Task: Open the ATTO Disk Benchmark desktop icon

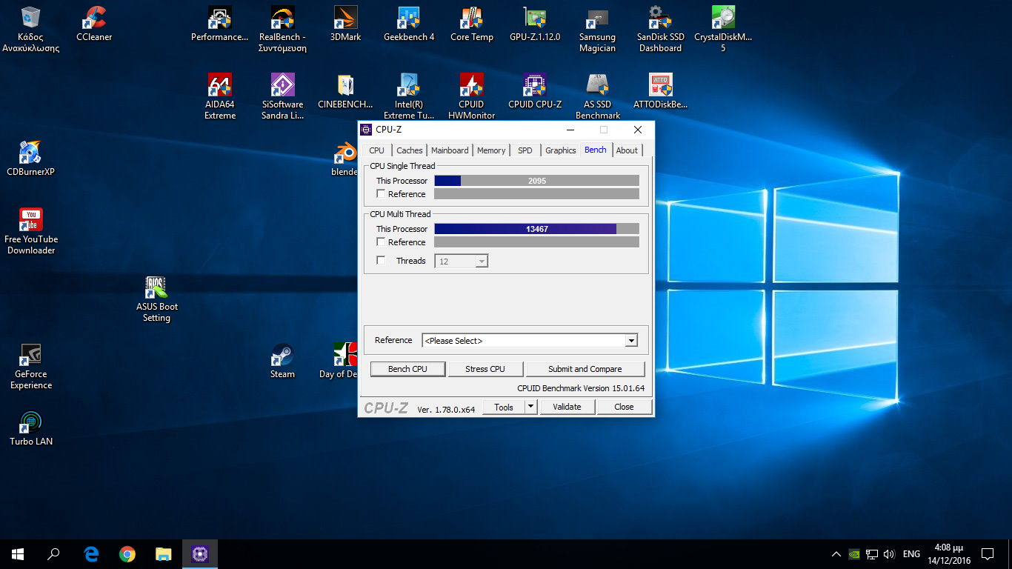Action: 660,92
